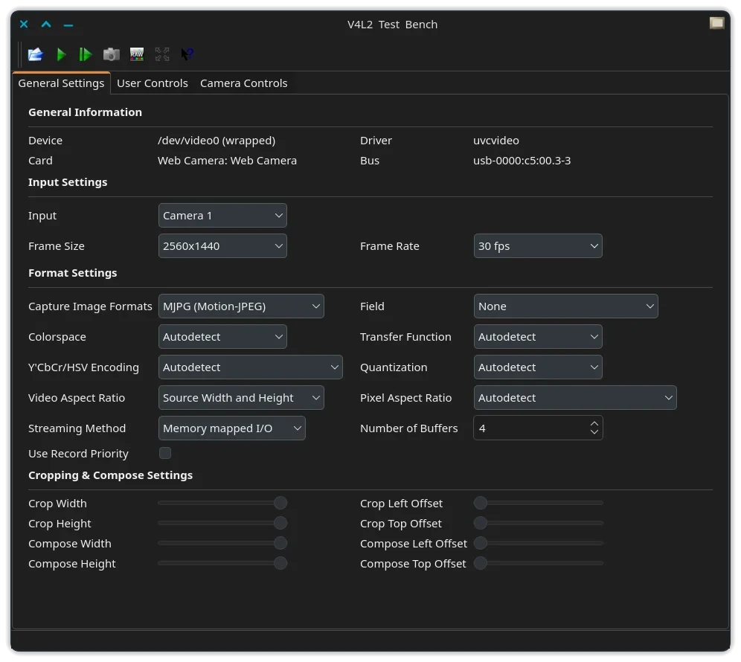The image size is (741, 662).
Task: Click the Crop Width slider handle
Action: point(280,503)
